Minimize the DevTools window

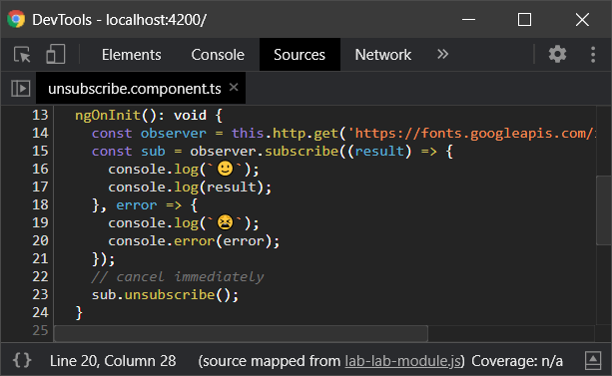pyautogui.click(x=468, y=19)
